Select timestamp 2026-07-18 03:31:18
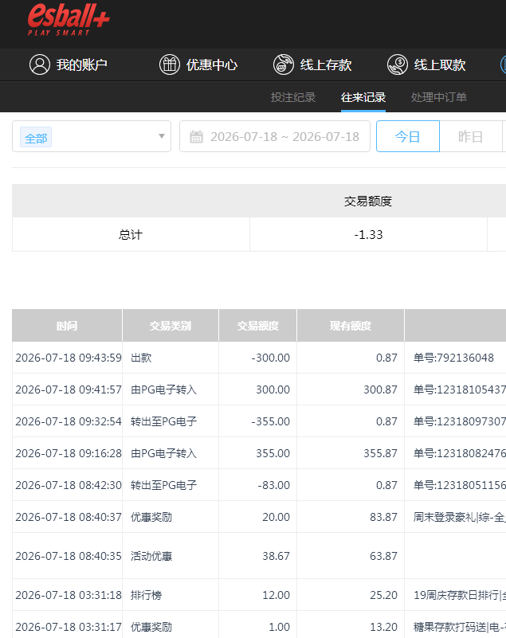This screenshot has height=638, width=506. pos(69,595)
